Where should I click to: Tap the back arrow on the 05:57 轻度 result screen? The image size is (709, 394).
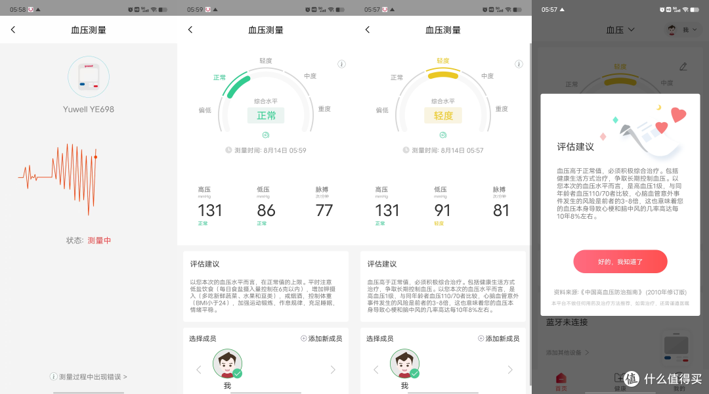click(x=368, y=30)
